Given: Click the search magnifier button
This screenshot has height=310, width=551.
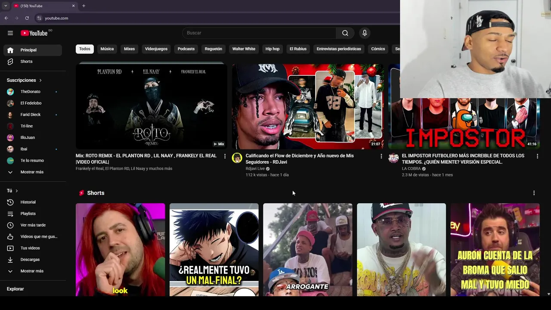Looking at the screenshot, I should (345, 33).
